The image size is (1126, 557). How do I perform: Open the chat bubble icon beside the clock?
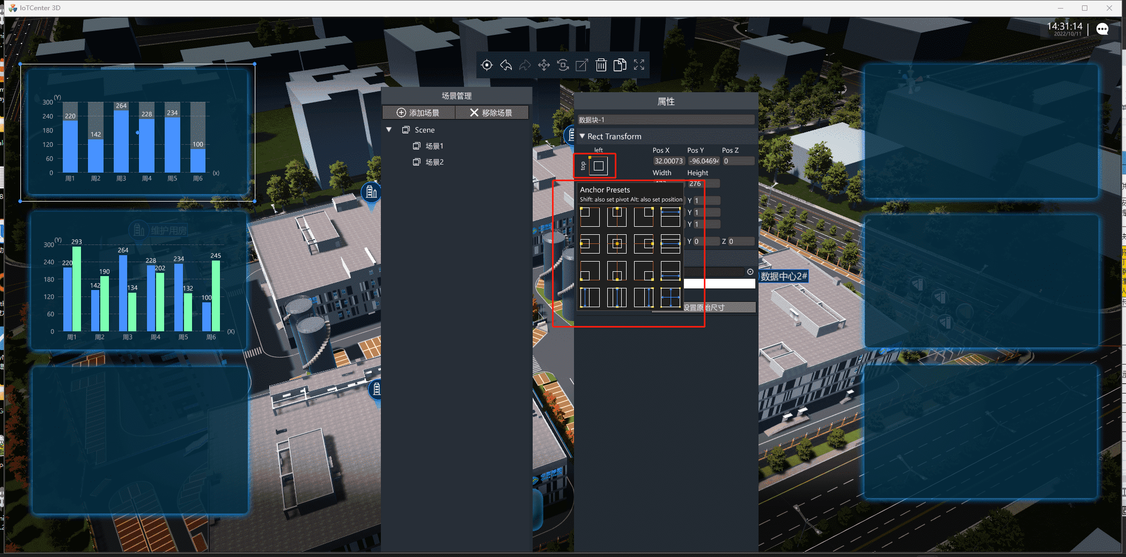point(1102,29)
